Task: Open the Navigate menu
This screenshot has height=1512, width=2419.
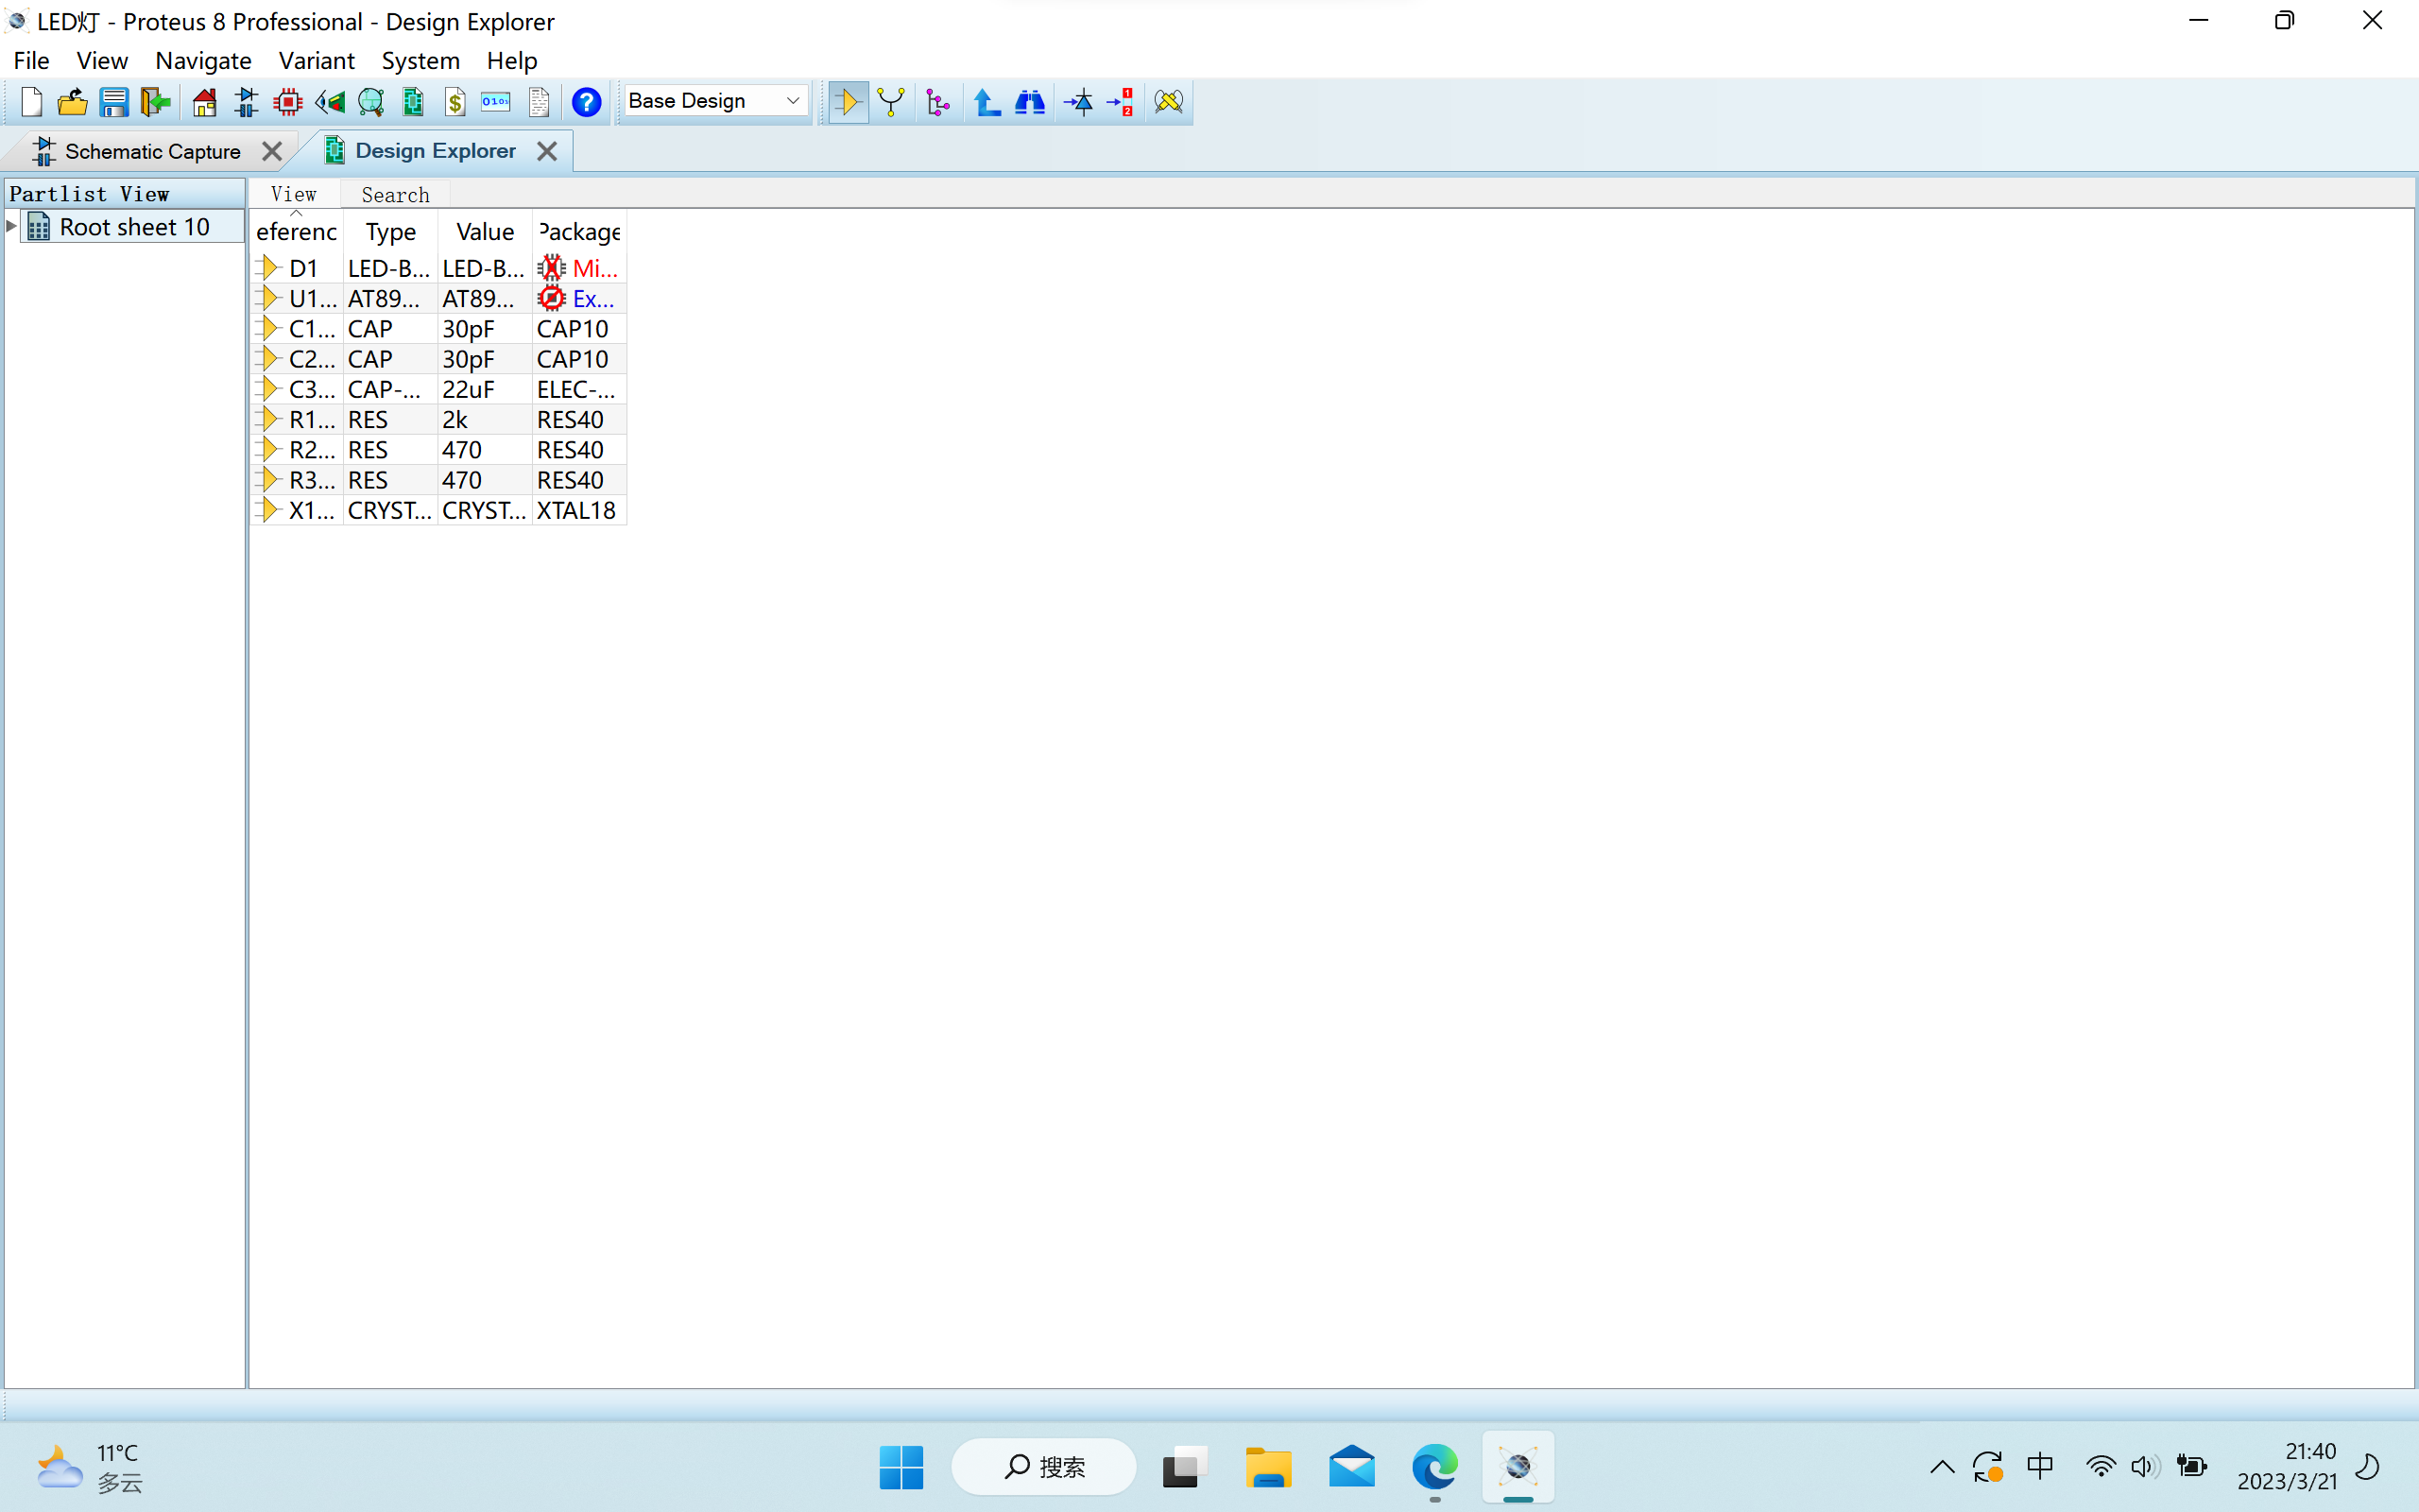Action: coord(203,60)
